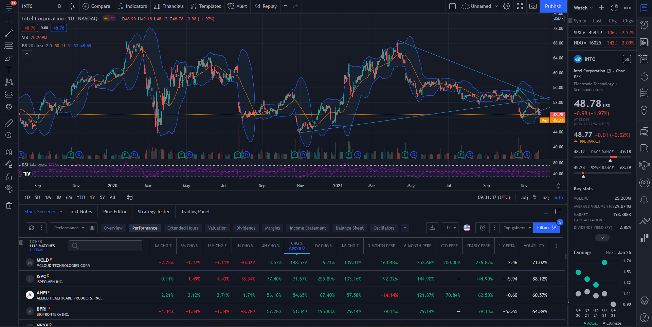Remove drawings with the trash icon

pyautogui.click(x=9, y=205)
